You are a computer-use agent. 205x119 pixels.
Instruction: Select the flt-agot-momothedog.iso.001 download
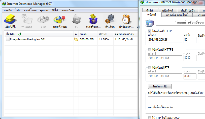28,39
